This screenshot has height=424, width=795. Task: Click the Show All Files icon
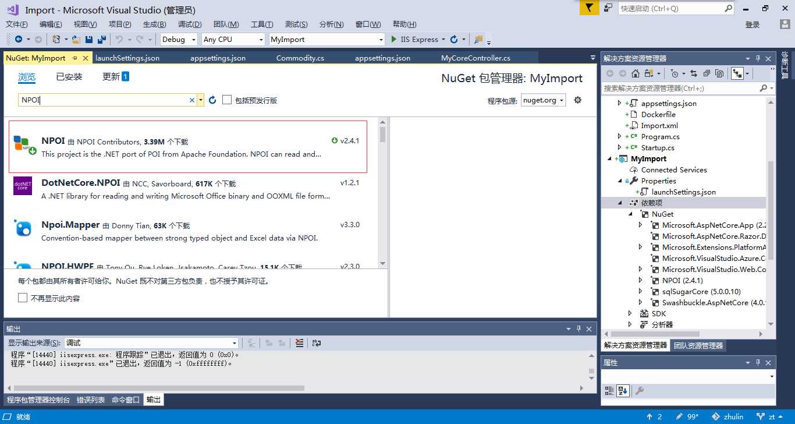[719, 73]
